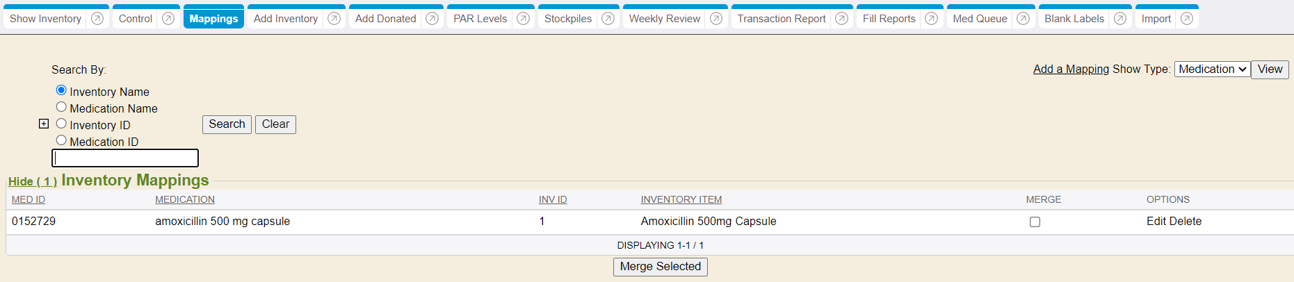This screenshot has height=282, width=1294.
Task: Expand the plus box beside search options
Action: pos(44,124)
